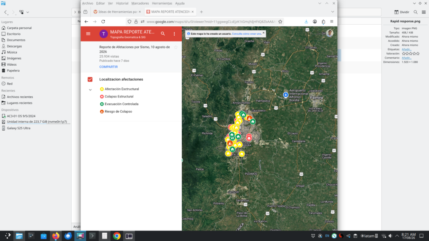This screenshot has height=241, width=429.
Task: Open the volume control in the system tray
Action: coord(390,236)
